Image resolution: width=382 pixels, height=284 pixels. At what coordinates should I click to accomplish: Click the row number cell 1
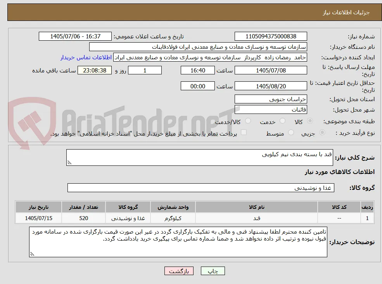[x=367, y=218]
